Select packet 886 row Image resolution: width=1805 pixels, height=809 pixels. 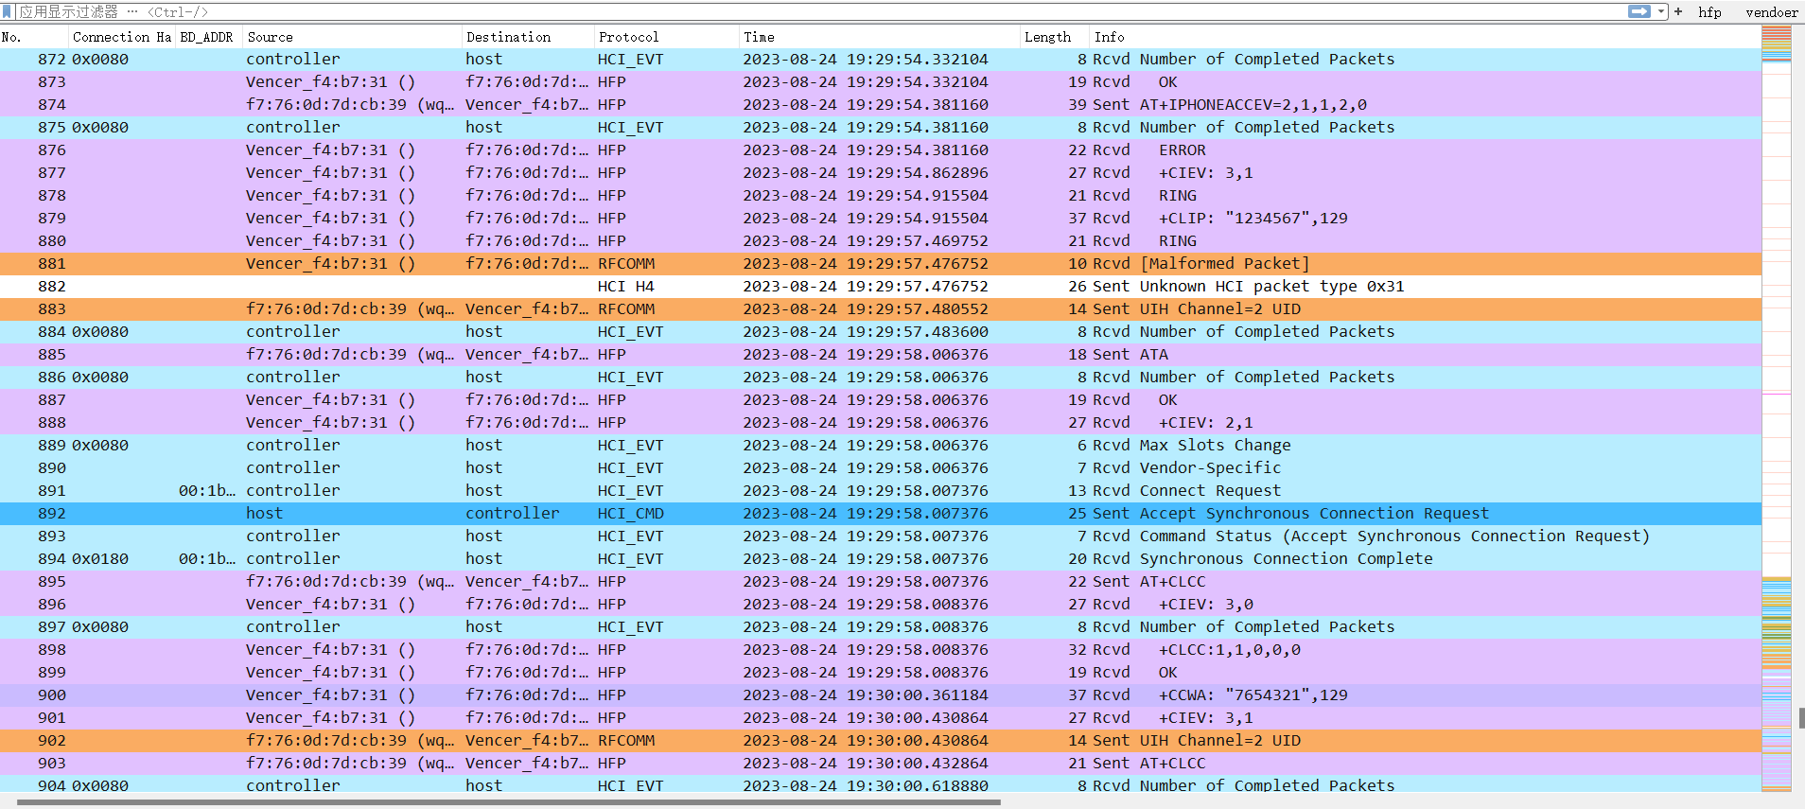[880, 377]
